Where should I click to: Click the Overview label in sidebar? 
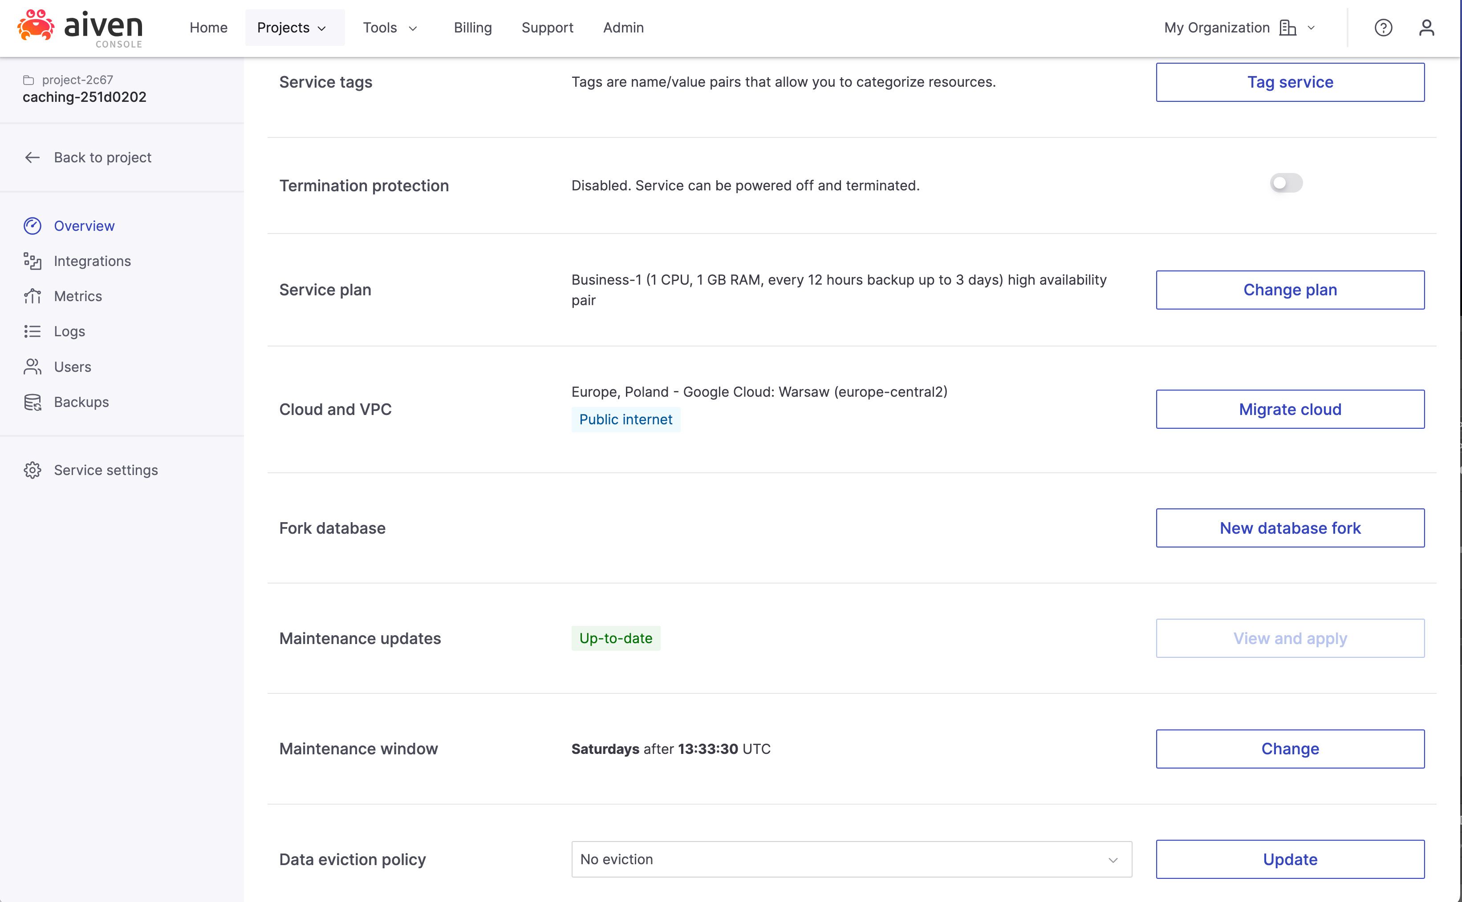tap(84, 226)
